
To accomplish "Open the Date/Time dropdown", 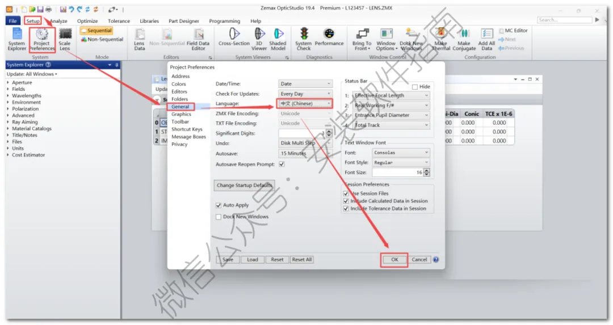I will [305, 84].
